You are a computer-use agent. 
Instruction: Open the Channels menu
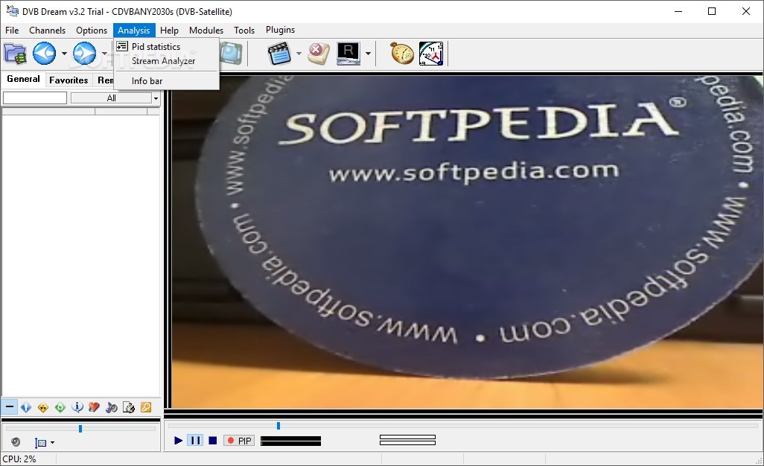coord(47,31)
